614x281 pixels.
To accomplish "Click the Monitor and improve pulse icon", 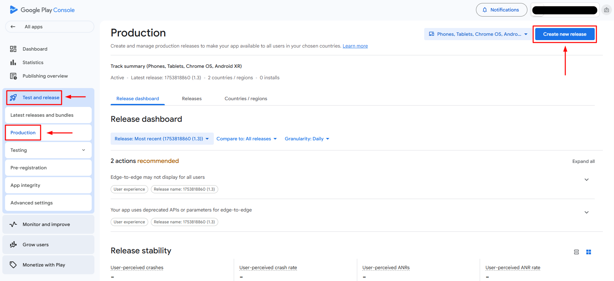I will [13, 224].
